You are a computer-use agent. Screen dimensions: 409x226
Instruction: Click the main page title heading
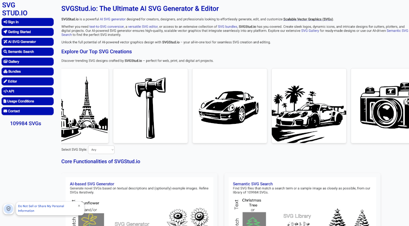click(x=140, y=9)
